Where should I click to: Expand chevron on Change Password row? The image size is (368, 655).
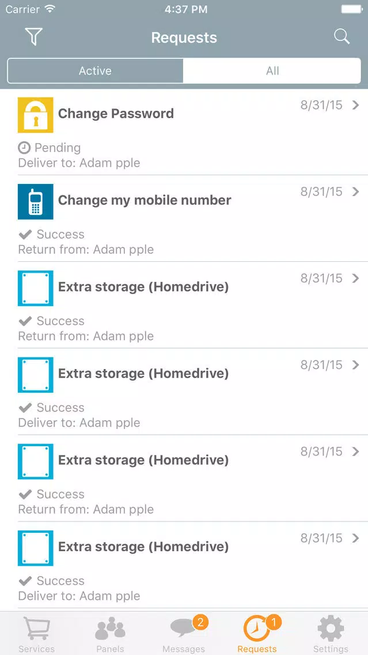point(355,106)
